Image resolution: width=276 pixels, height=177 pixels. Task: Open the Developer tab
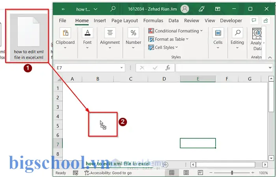[x=231, y=20]
